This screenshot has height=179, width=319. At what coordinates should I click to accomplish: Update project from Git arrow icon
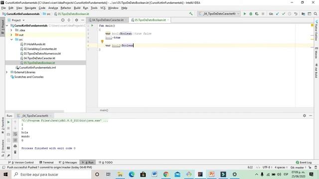point(277,14)
